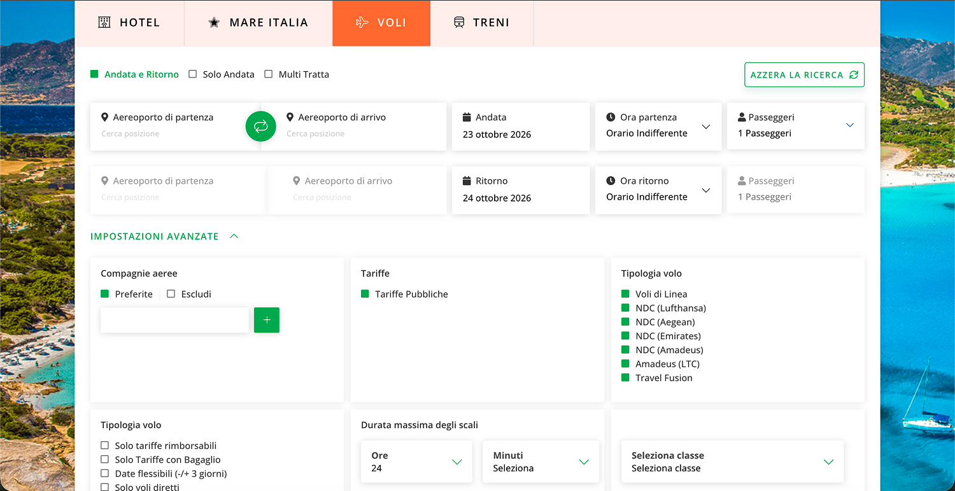Open Seleziona classe dropdown

click(x=732, y=462)
